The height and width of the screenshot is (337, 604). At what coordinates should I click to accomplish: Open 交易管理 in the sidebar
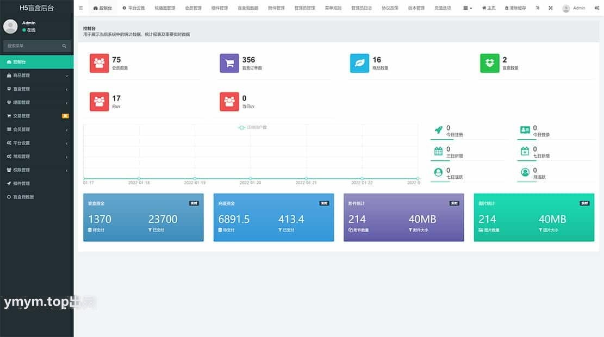click(37, 116)
